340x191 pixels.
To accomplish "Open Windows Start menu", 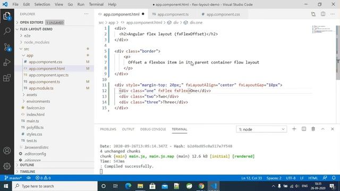I will coord(6,186).
